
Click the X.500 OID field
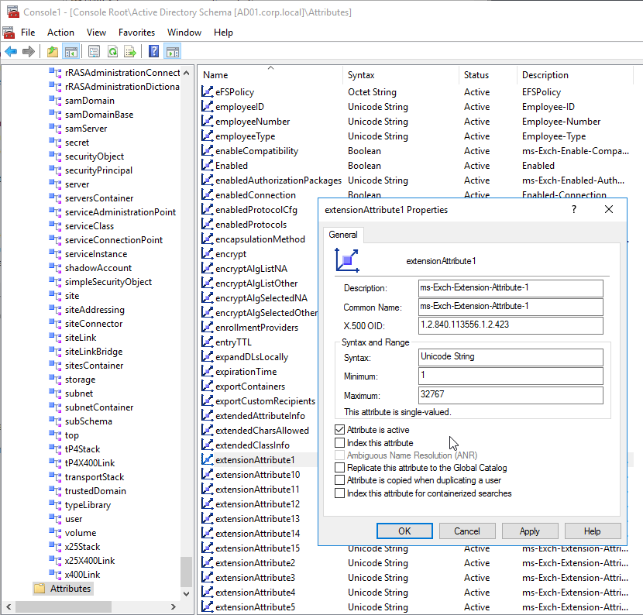point(511,325)
